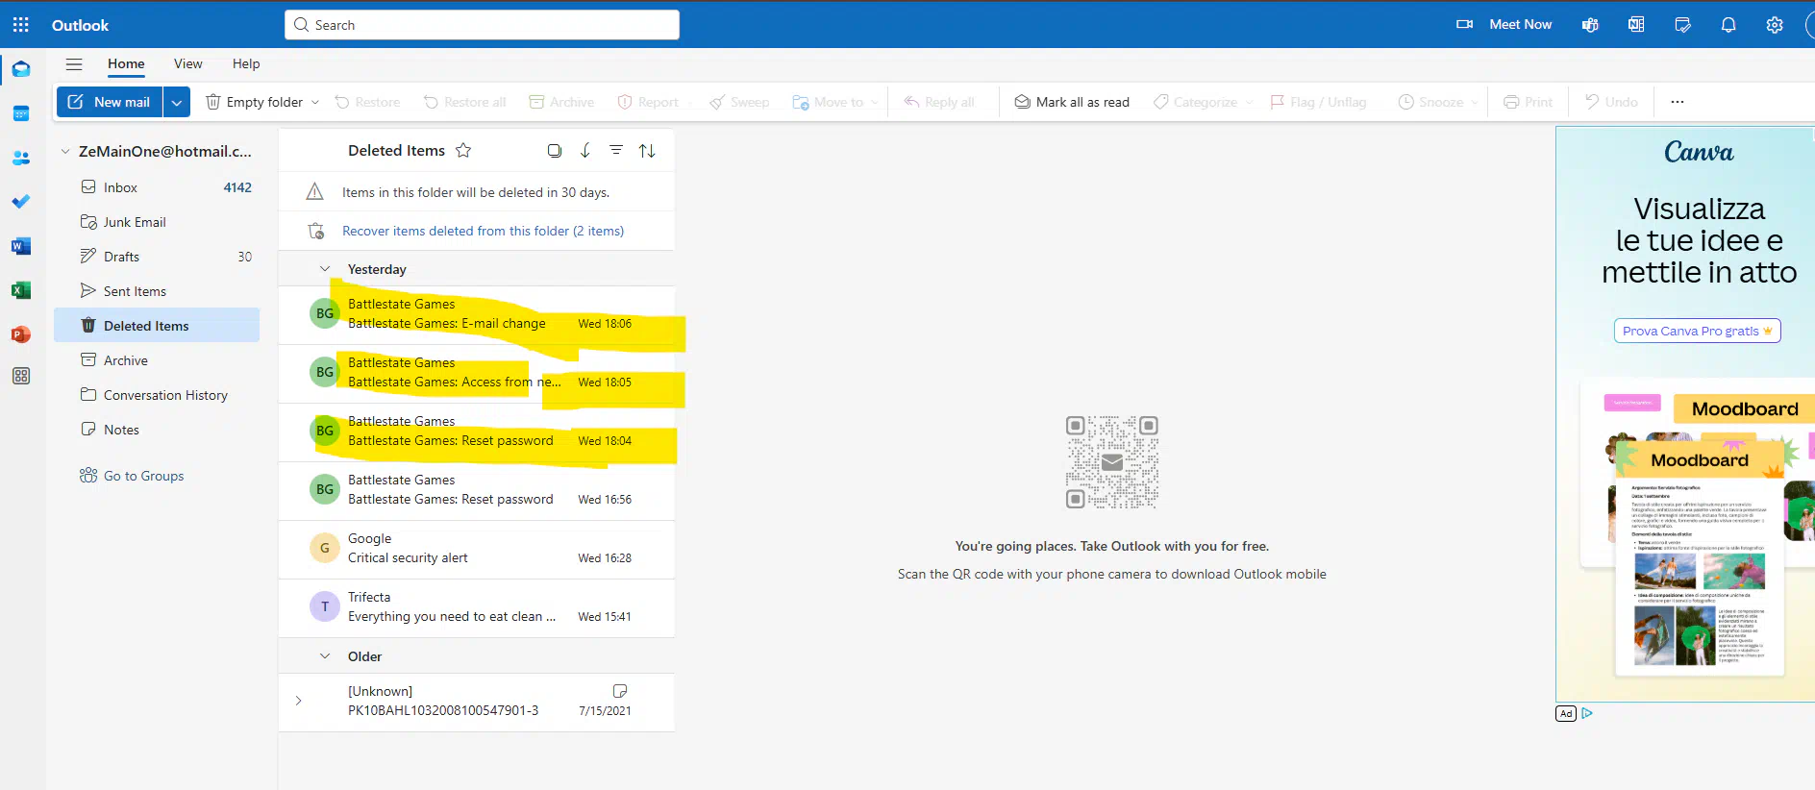1815x790 pixels.
Task: Collapse the Older group
Action: (325, 656)
